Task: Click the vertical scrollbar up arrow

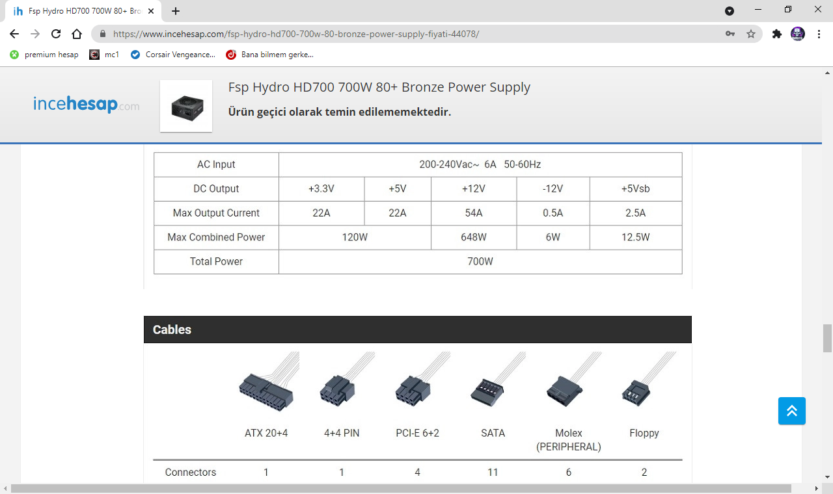Action: tap(827, 72)
